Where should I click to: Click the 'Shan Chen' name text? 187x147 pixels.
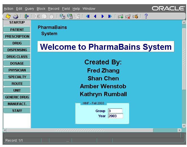pos(103,78)
